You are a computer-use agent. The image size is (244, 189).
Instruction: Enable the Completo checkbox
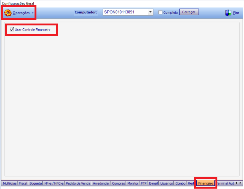point(160,12)
